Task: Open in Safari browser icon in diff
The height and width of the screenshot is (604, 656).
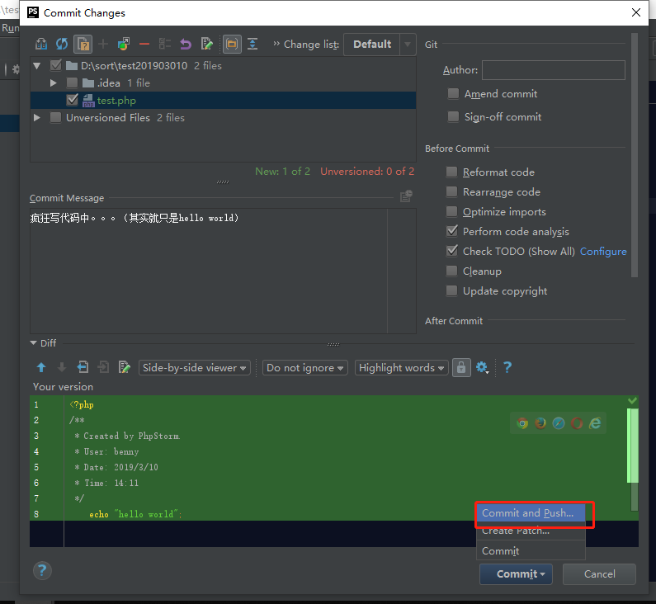Action: point(559,423)
